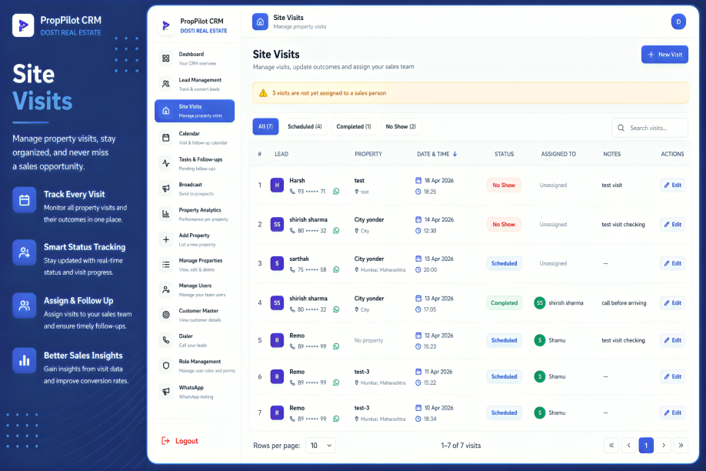706x471 pixels.
Task: Go to previous page arrow
Action: pyautogui.click(x=628, y=446)
